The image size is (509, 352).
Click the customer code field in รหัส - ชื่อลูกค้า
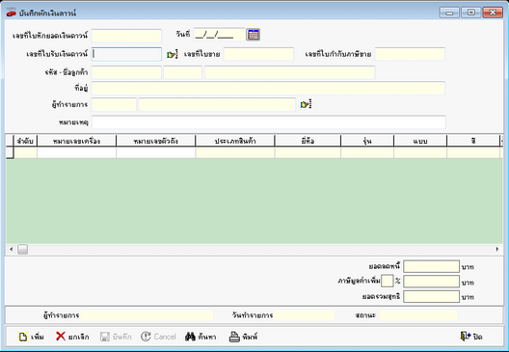click(x=126, y=72)
